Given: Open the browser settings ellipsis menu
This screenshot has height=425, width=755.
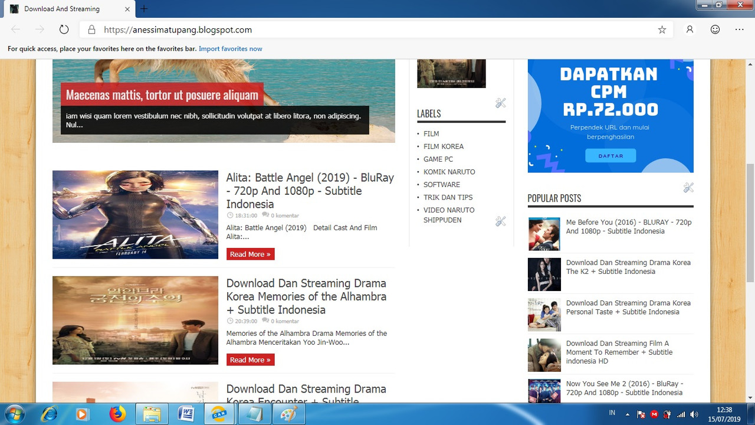Looking at the screenshot, I should click(740, 30).
